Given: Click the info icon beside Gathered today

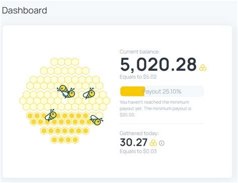Looking at the screenshot, I should click(x=162, y=143).
